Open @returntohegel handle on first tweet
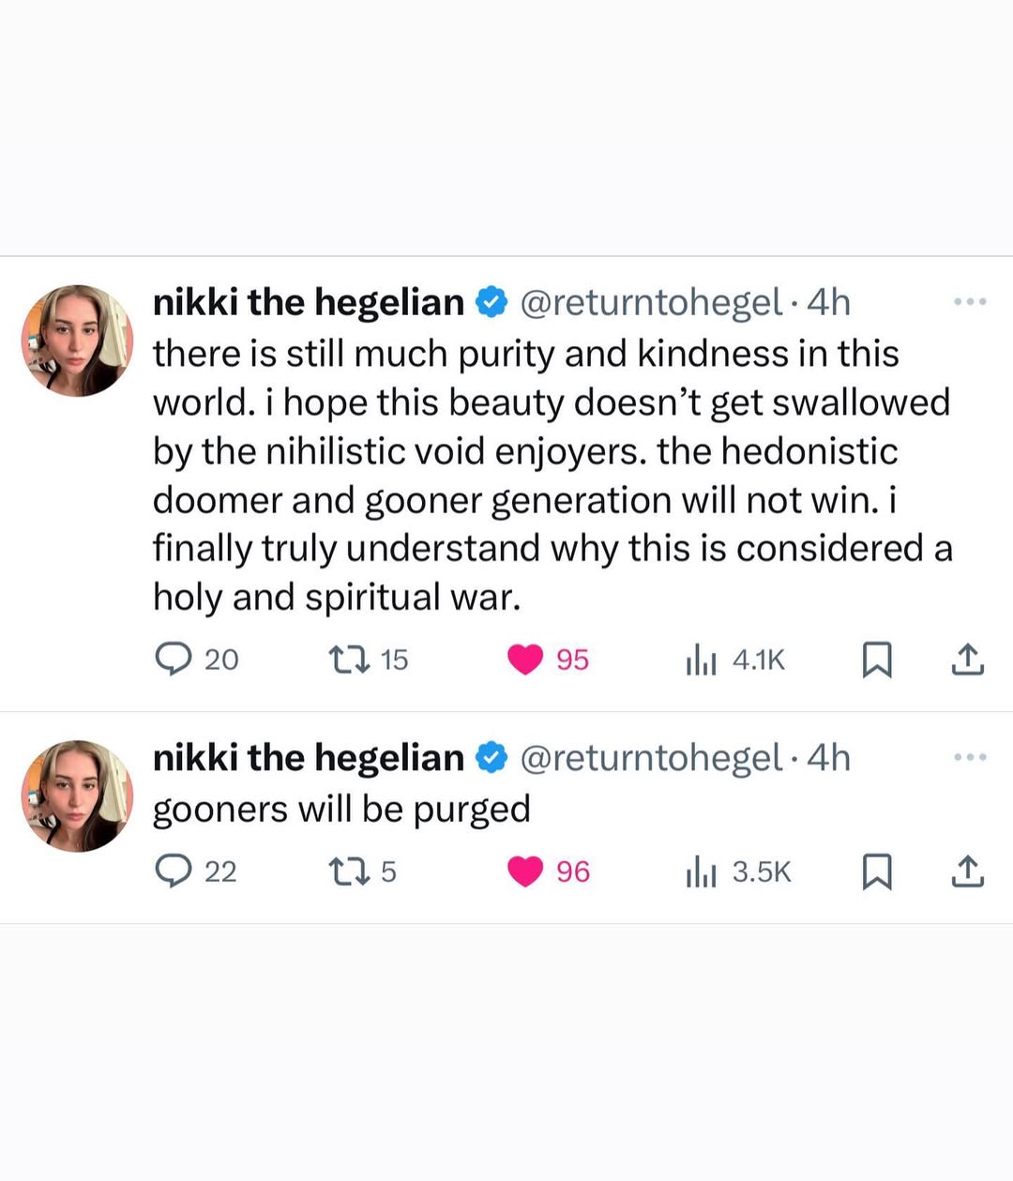Viewport: 1013px width, 1181px height. [x=650, y=302]
